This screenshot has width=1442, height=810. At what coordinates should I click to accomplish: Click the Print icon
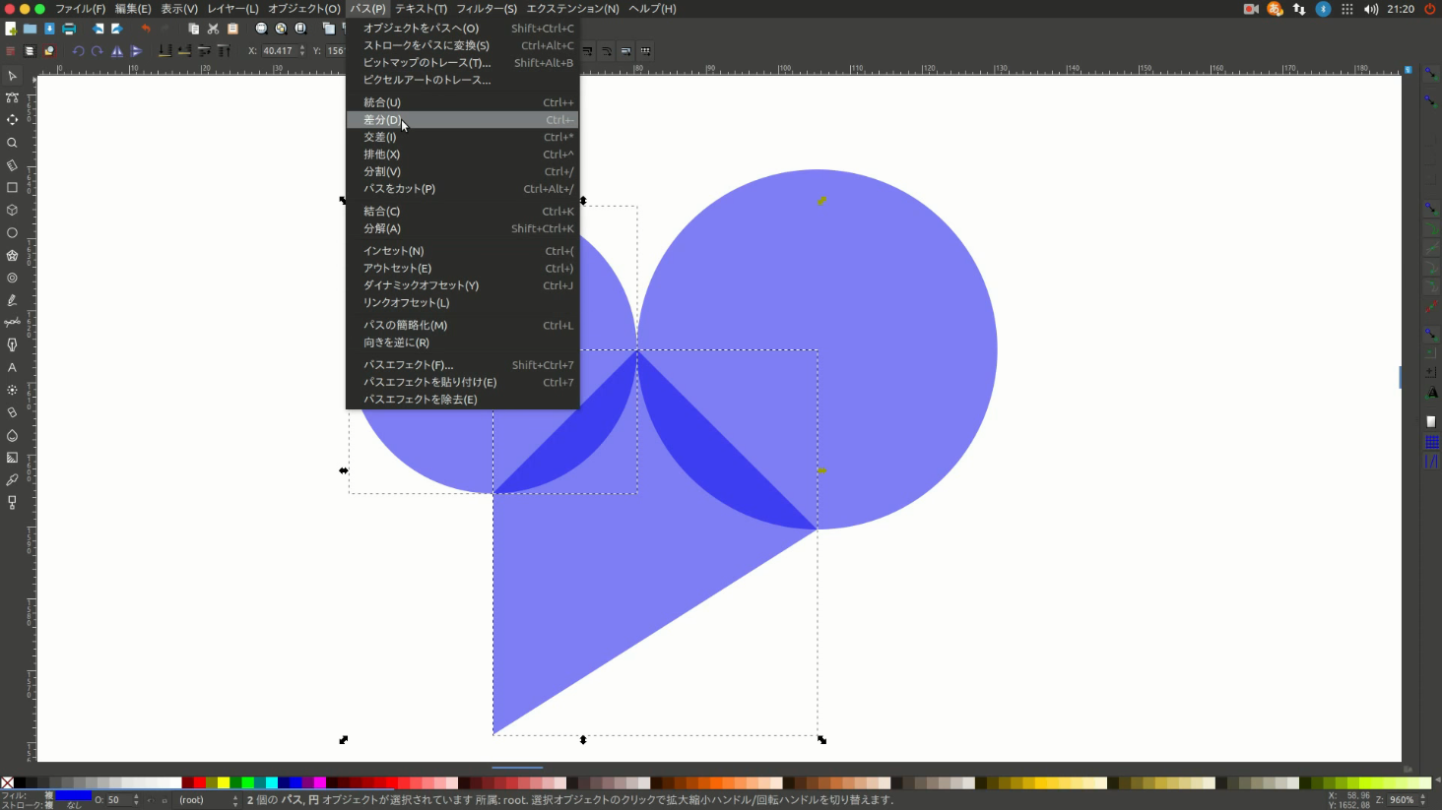click(x=69, y=29)
